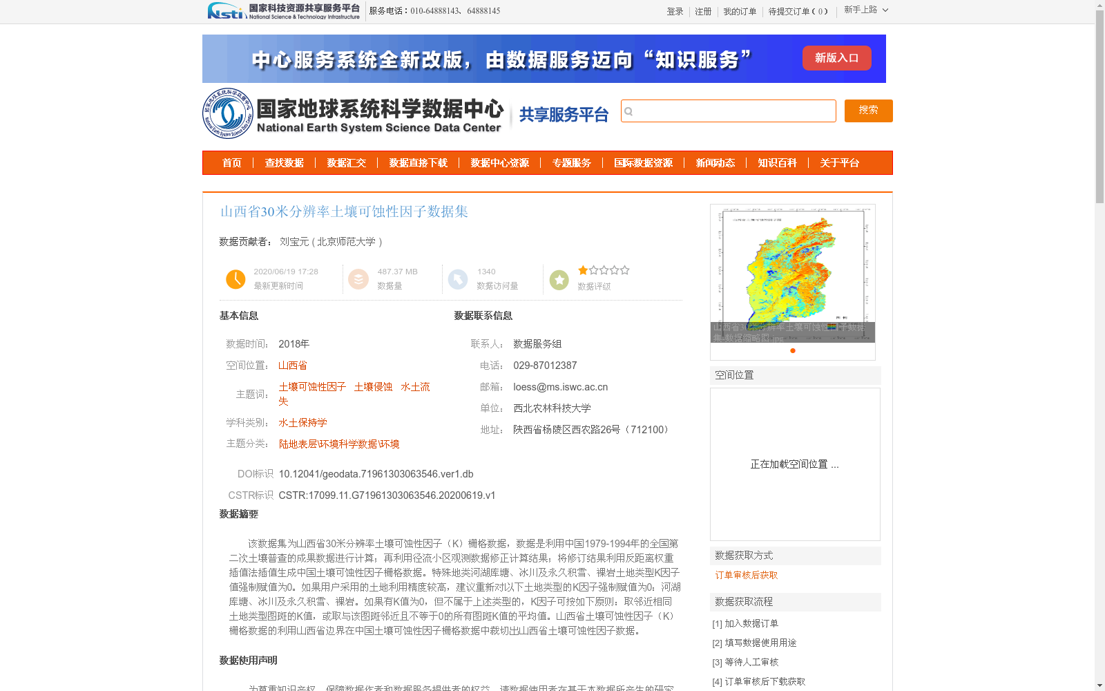
Task: Click the CSTR identifier value text
Action: tap(387, 495)
